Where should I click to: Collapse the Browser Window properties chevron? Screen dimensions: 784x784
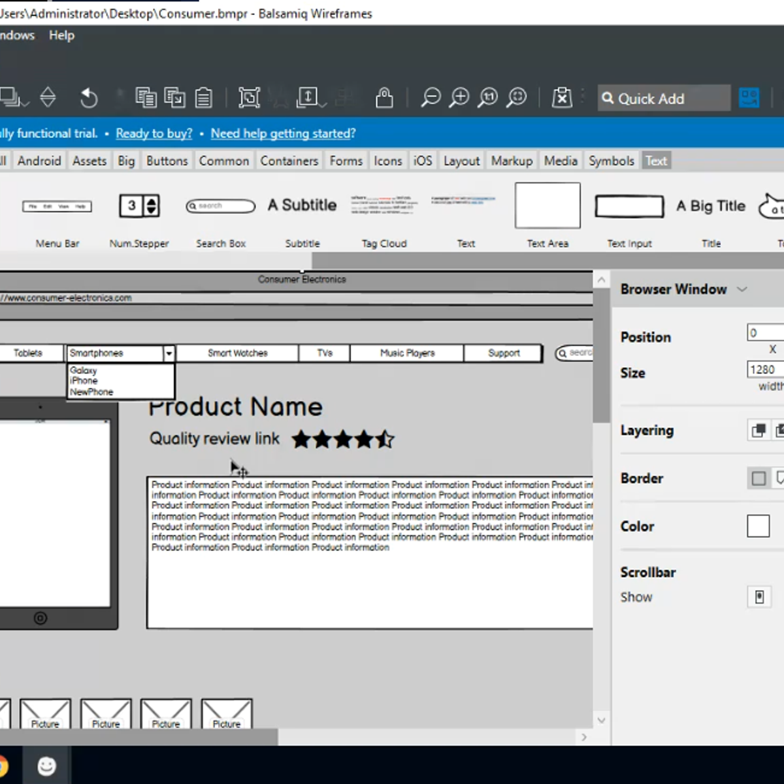(x=742, y=289)
